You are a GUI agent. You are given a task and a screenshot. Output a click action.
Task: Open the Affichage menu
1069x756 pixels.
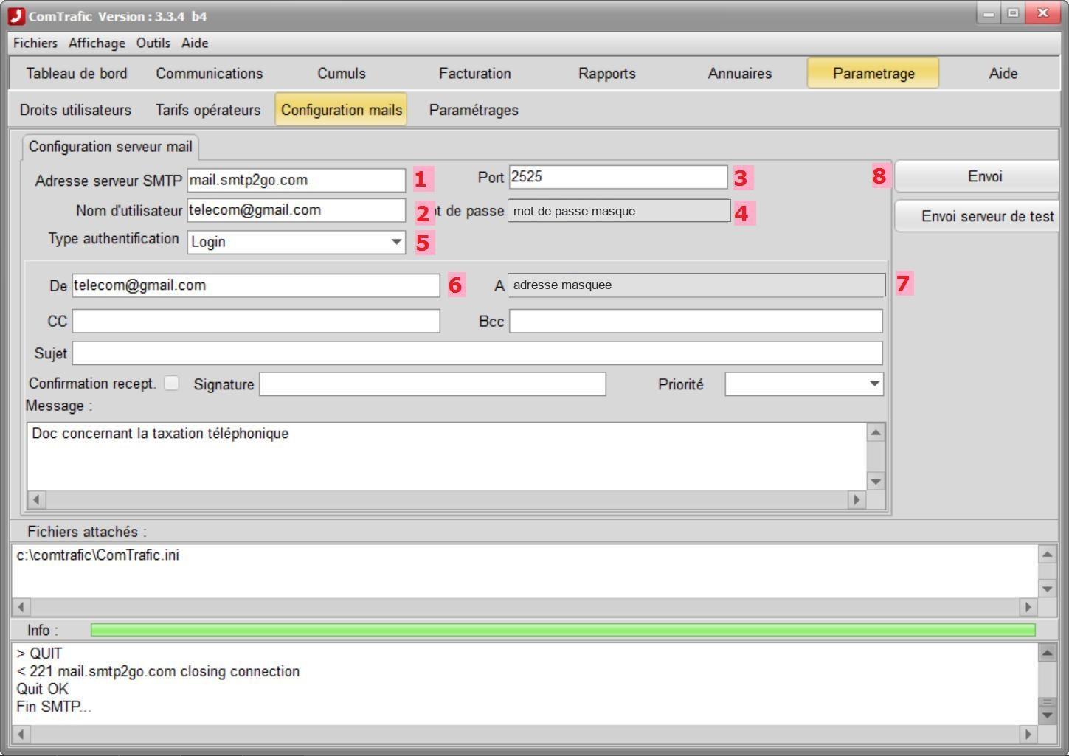coord(97,43)
